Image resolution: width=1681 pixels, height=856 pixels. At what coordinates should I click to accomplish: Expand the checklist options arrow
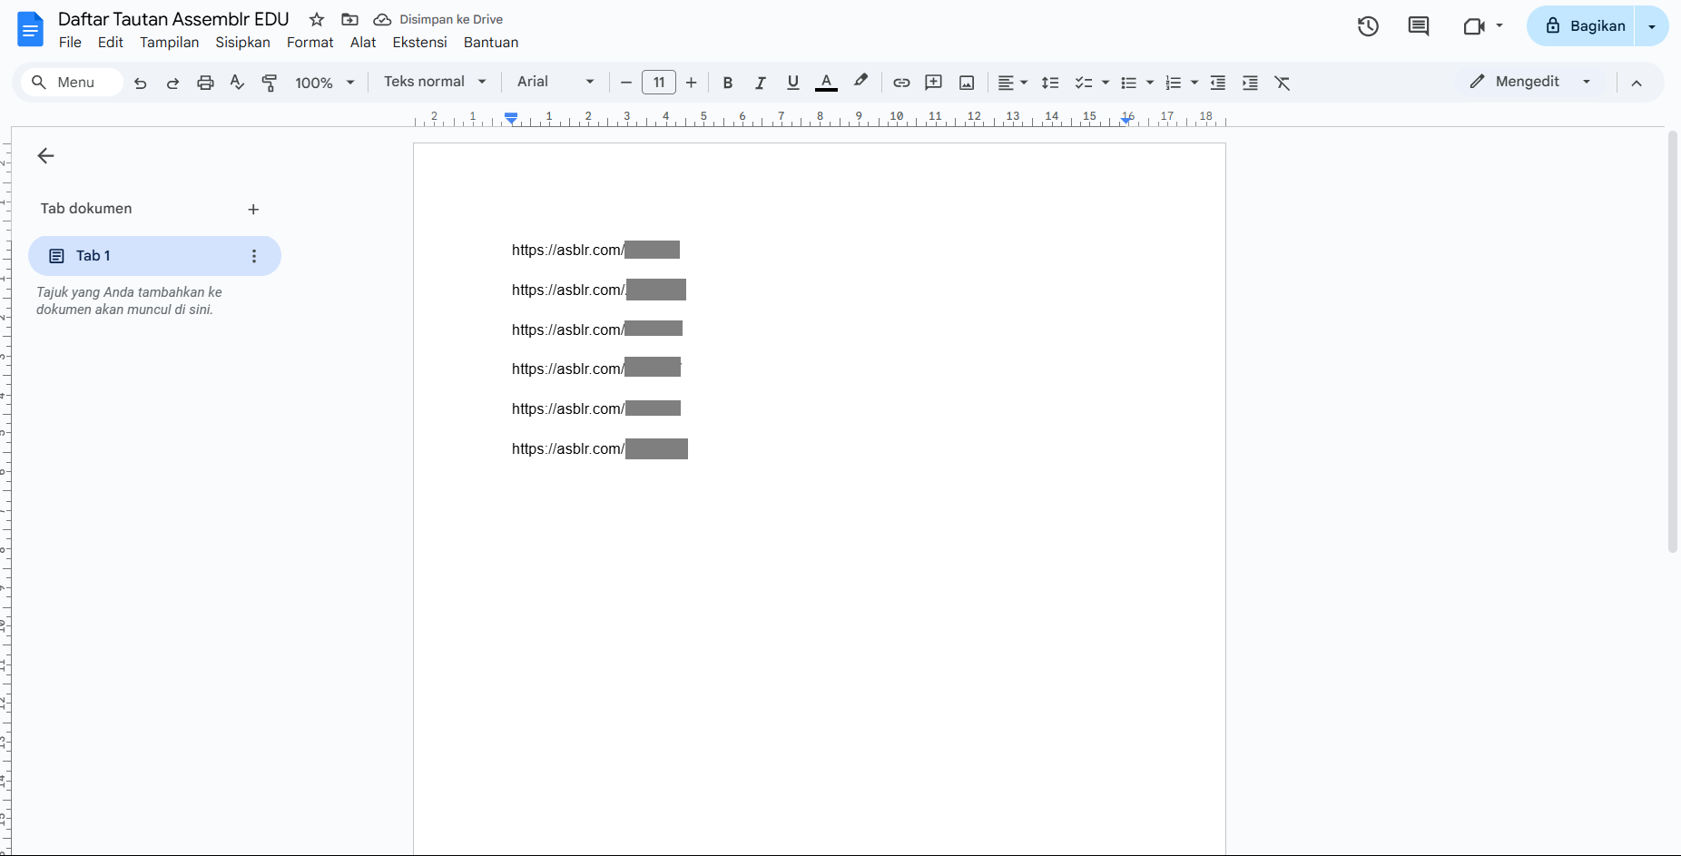(x=1105, y=83)
